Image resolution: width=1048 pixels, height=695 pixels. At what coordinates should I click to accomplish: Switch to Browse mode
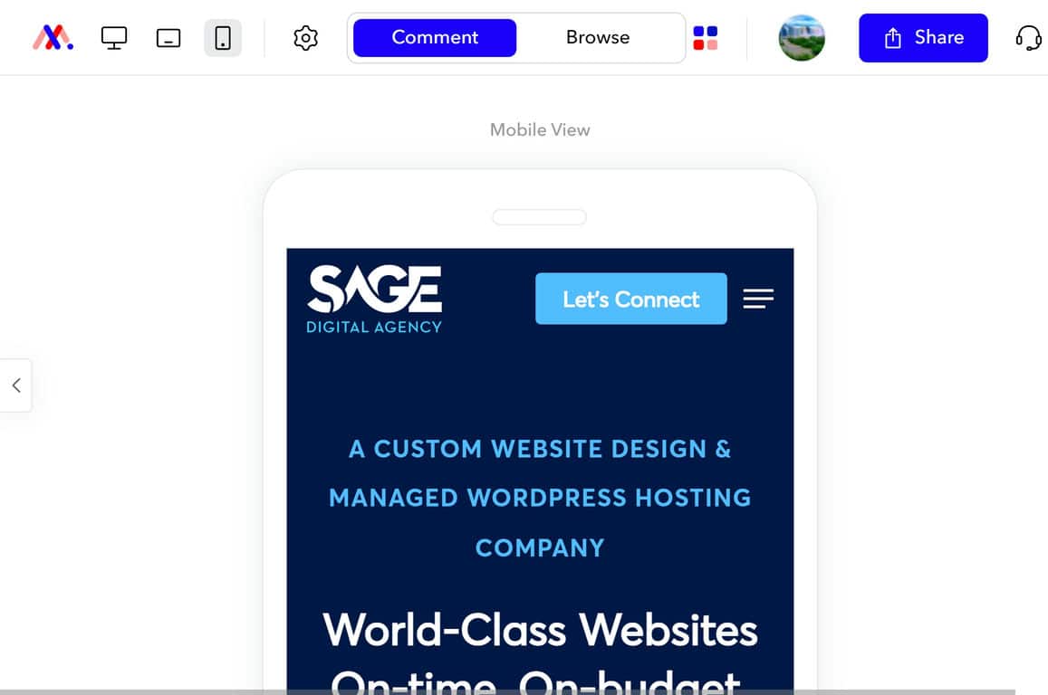(x=598, y=37)
